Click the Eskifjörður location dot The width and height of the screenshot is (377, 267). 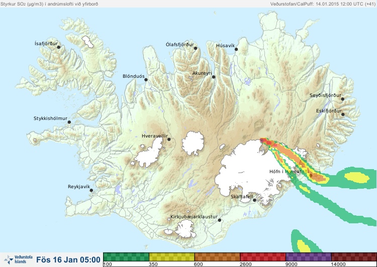tap(343, 114)
